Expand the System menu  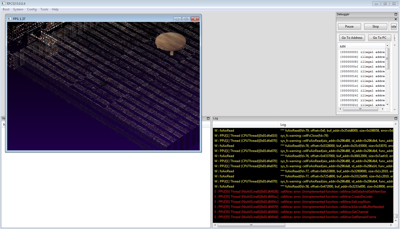point(18,9)
